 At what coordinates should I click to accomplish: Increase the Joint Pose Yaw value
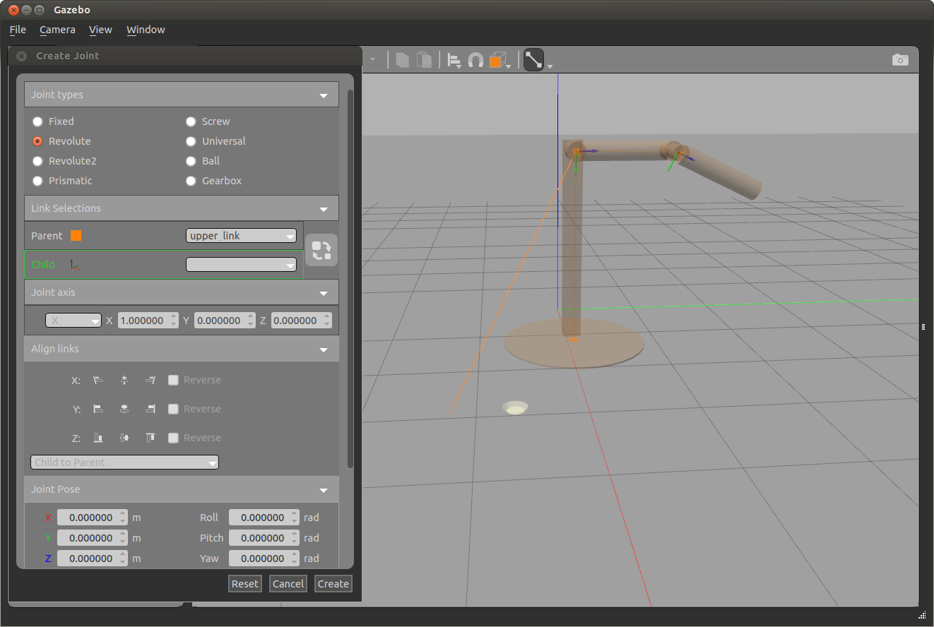click(295, 555)
